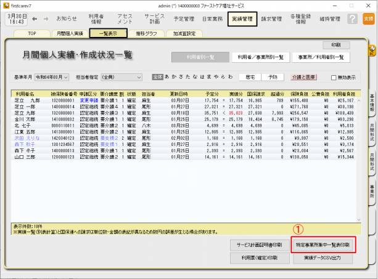378x279 pixels.
Task: Click the firstcarev7 app icon in title bar
Action: pos(6,4)
